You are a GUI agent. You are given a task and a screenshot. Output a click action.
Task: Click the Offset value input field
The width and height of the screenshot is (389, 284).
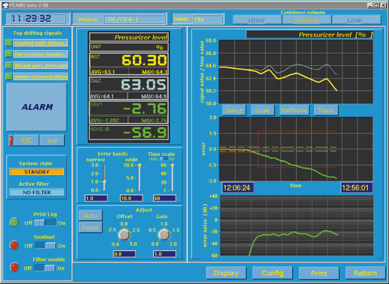click(x=124, y=254)
